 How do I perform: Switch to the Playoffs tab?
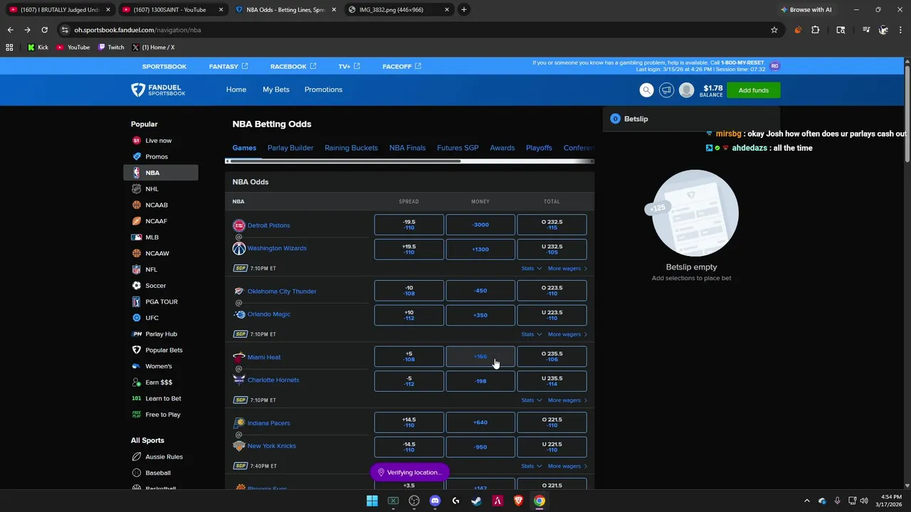pyautogui.click(x=539, y=148)
